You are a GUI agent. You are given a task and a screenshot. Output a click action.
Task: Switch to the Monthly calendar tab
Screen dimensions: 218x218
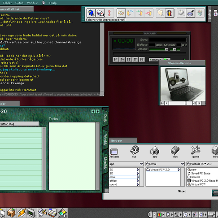coord(105,163)
